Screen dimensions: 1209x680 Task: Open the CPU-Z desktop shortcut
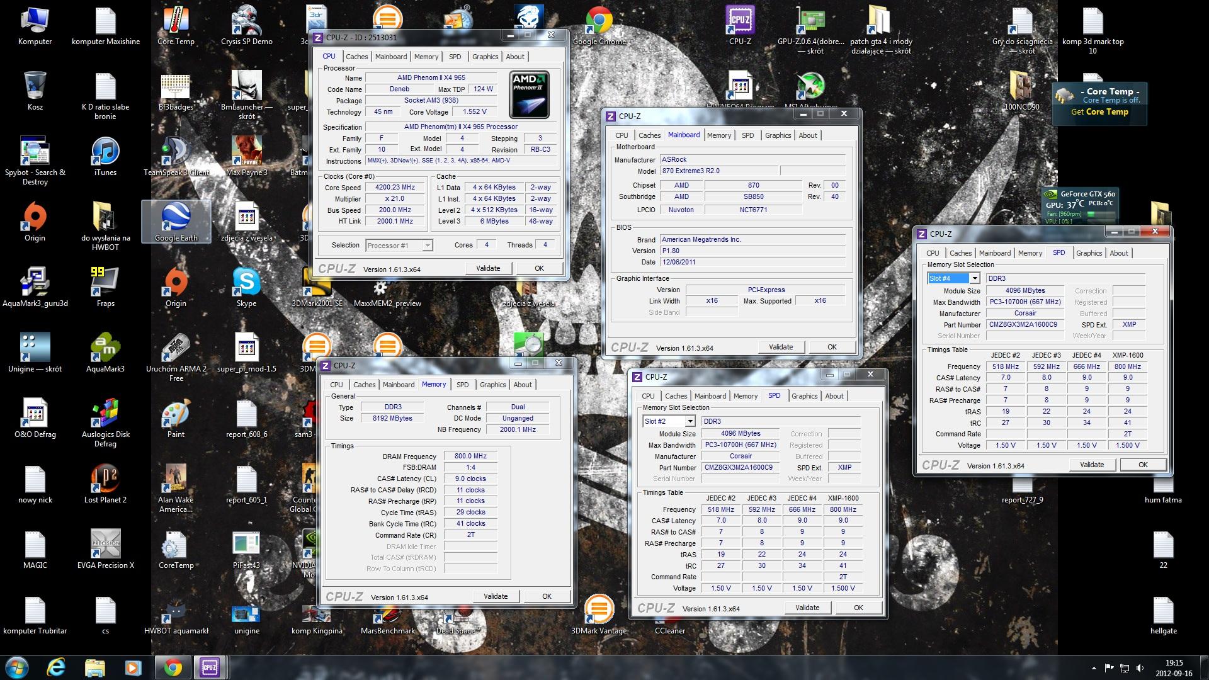coord(740,26)
